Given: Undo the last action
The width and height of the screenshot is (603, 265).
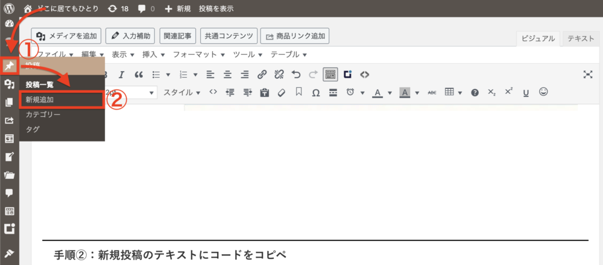Looking at the screenshot, I should click(x=295, y=75).
